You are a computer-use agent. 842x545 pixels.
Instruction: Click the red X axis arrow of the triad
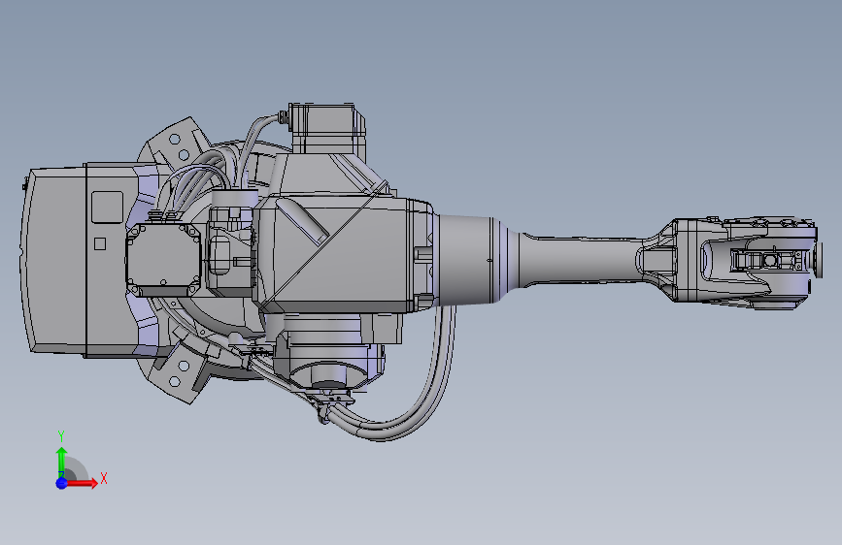point(83,483)
